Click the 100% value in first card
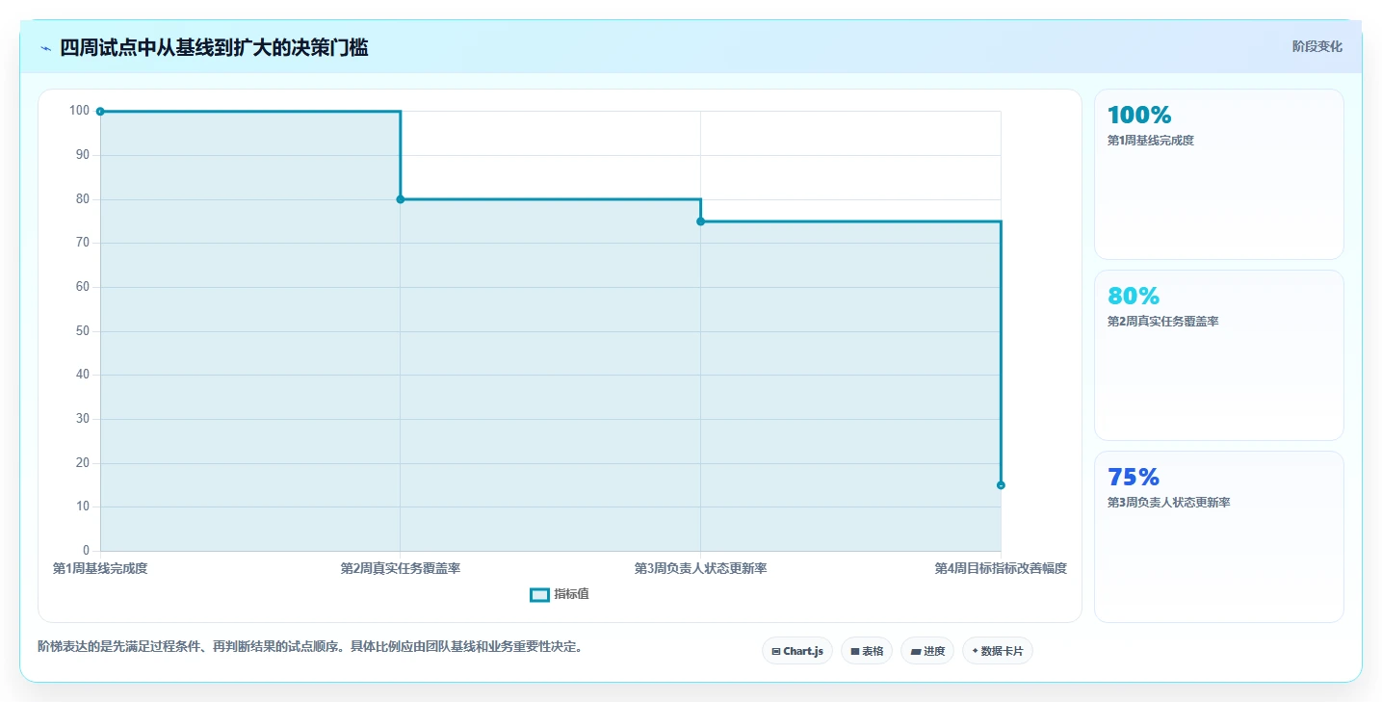 tap(1139, 116)
